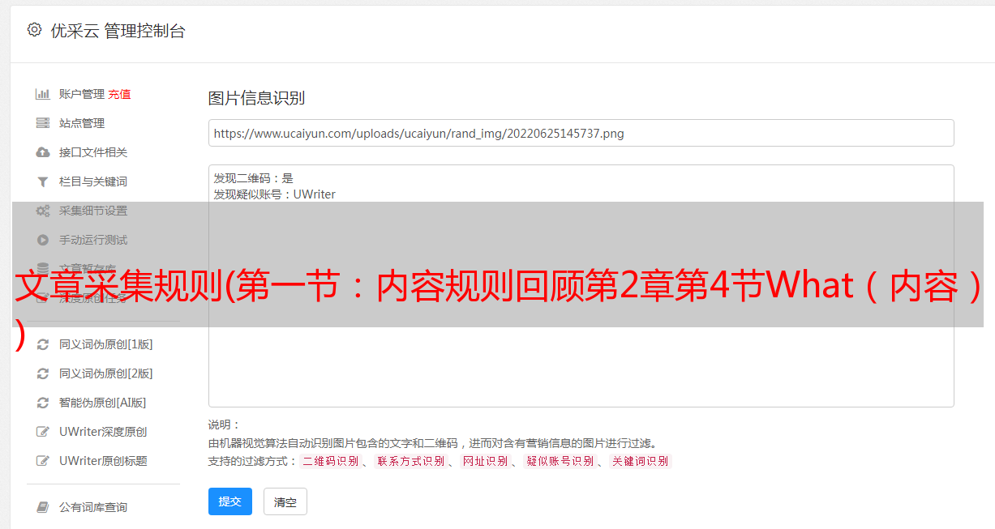Click the edit icon for UWriter原创标题

(43, 461)
